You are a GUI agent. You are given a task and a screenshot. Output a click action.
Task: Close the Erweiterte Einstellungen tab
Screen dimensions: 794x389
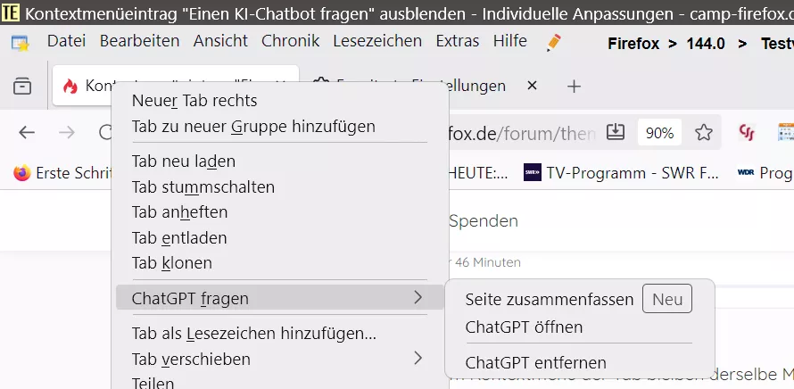(532, 87)
